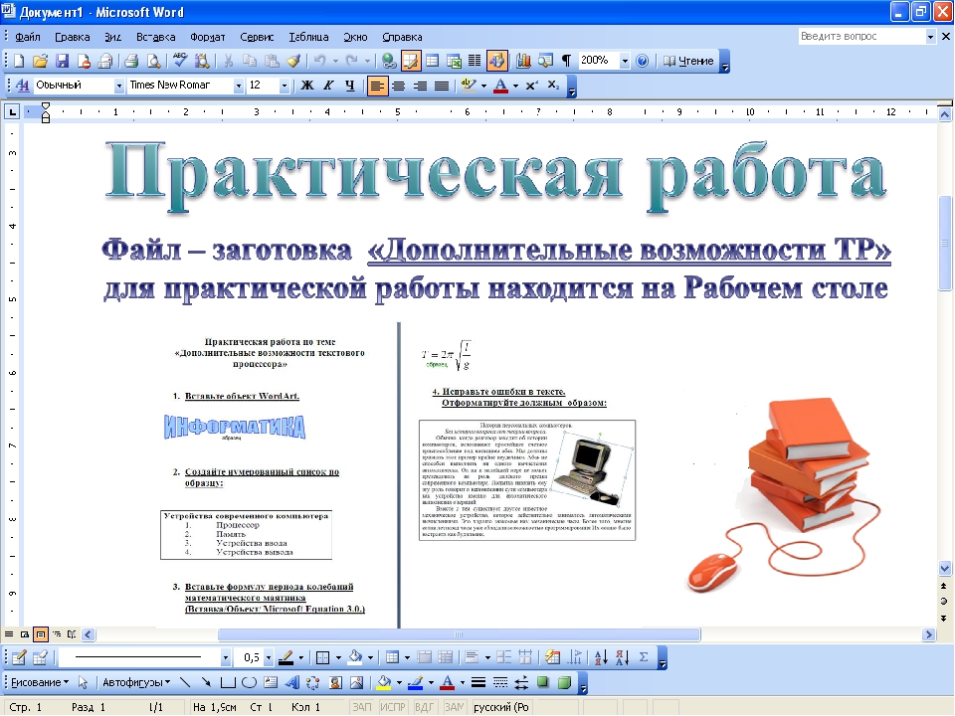
Task: Insert a hyperlink using the globe icon
Action: (x=389, y=61)
